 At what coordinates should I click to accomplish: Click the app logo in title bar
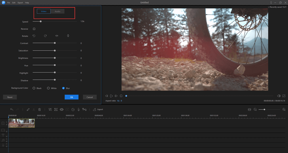coord(3,3)
